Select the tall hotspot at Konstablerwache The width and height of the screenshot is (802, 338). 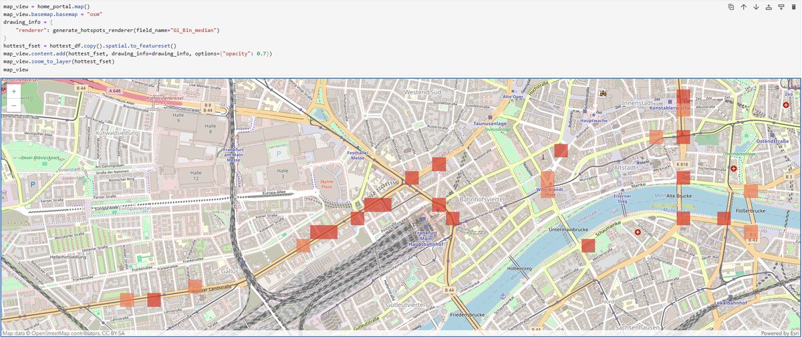pos(682,103)
